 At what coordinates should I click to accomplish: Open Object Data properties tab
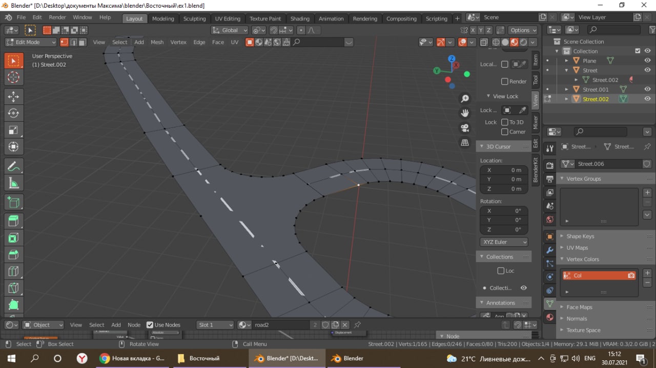[549, 304]
